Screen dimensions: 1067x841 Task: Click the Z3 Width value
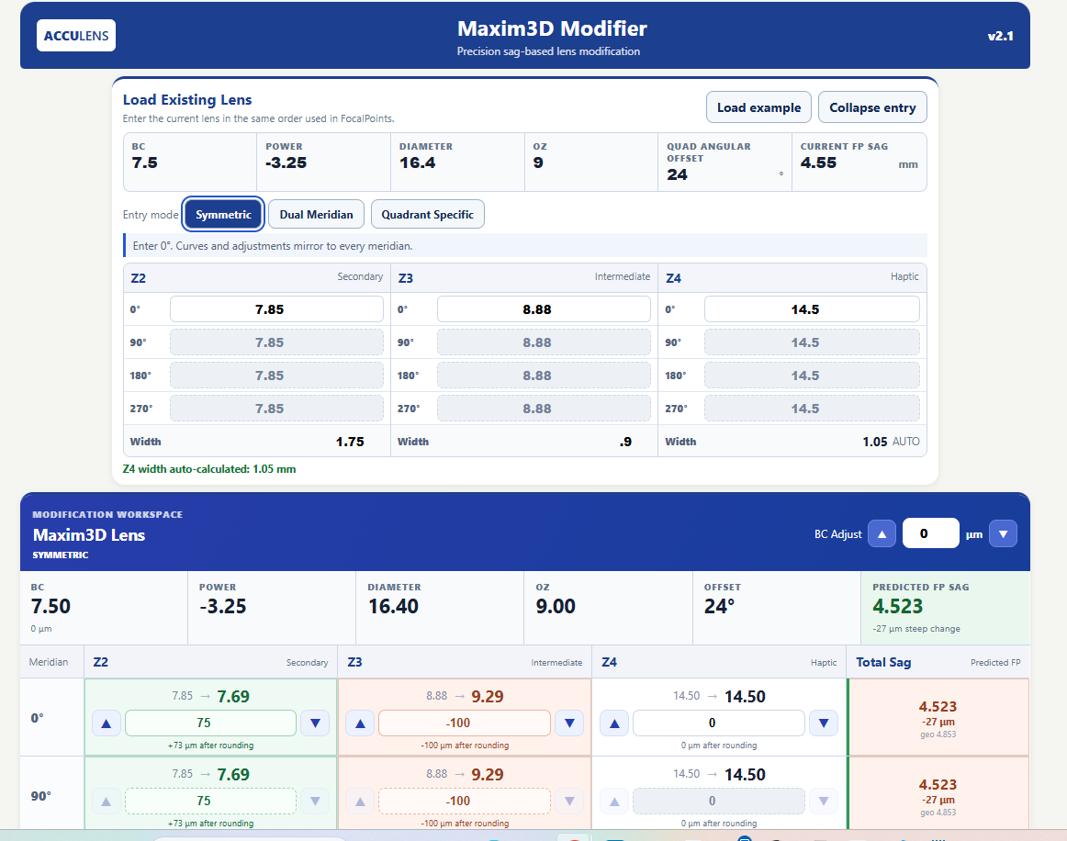coord(625,442)
